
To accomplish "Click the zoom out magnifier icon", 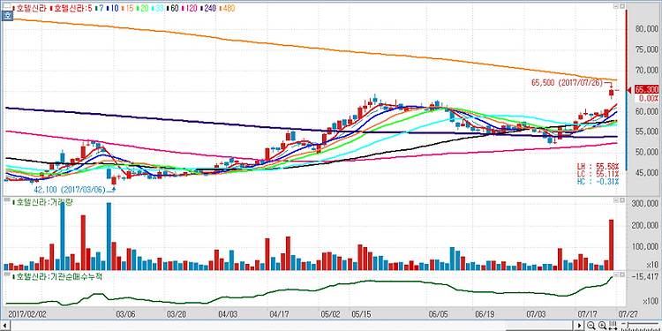I will click(591, 325).
